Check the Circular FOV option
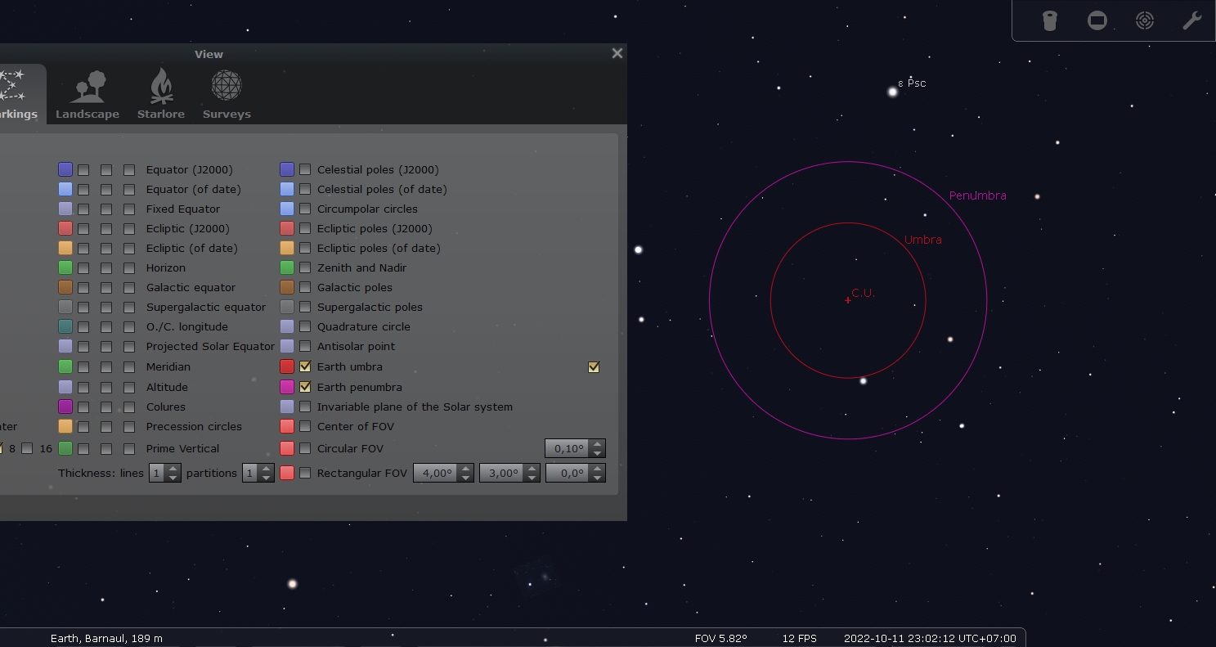Image resolution: width=1216 pixels, height=647 pixels. 305,448
